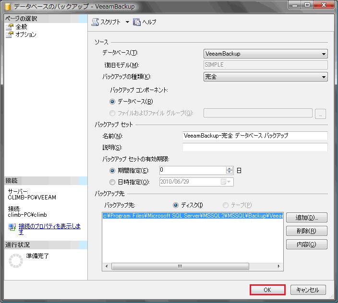Viewport: 338px width, 303px height.
Task: Click the left scroll arrow of destination list
Action: pyautogui.click(x=107, y=267)
